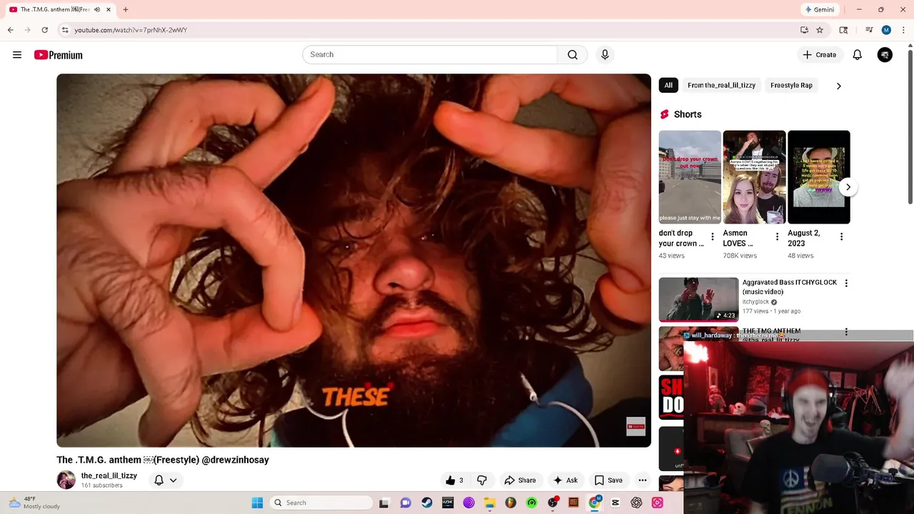The height and width of the screenshot is (514, 914).
Task: Mute the tab via speaker icon
Action: [x=97, y=10]
